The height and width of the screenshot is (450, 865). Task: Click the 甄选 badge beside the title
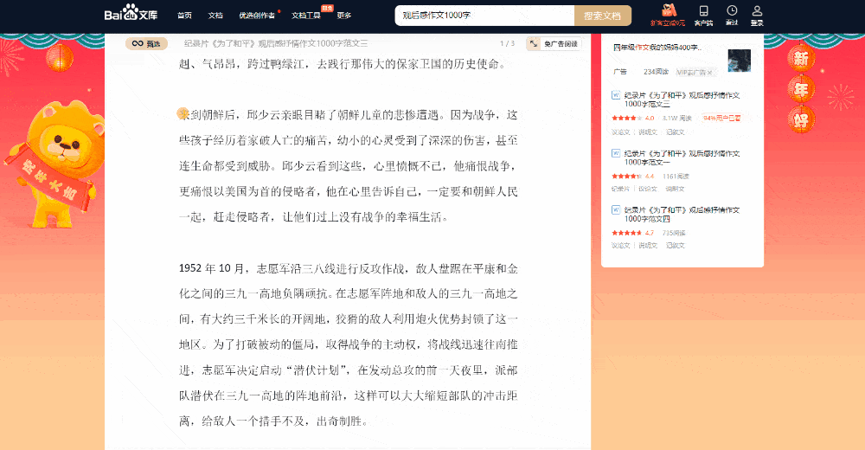146,43
